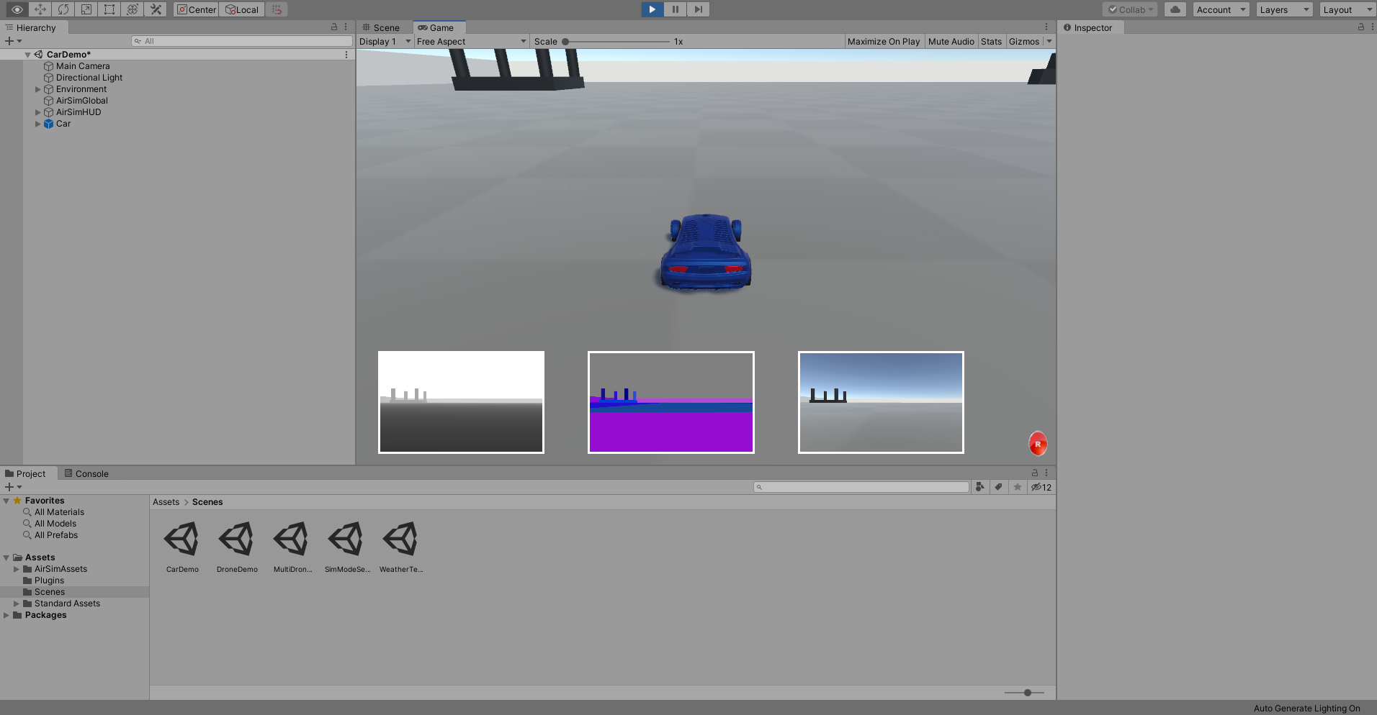Image resolution: width=1377 pixels, height=715 pixels.
Task: Open the Layout dropdown
Action: (1345, 9)
